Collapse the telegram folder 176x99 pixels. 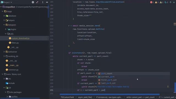4,25
